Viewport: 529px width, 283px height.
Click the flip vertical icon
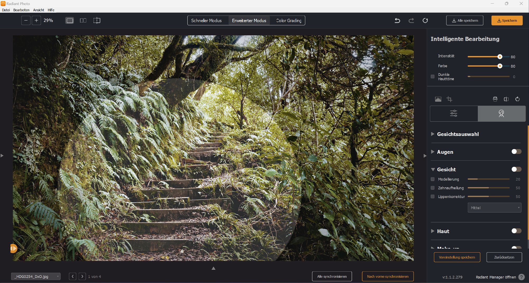(495, 99)
